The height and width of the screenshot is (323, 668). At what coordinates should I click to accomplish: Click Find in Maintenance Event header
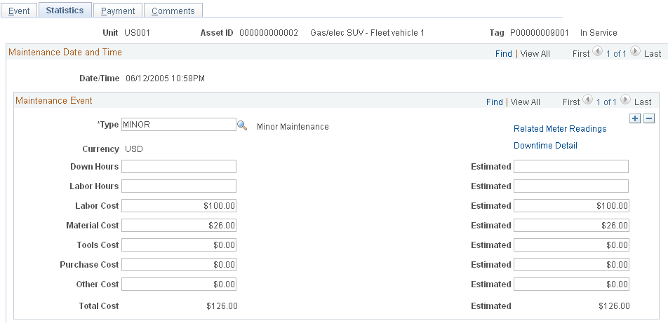(x=494, y=102)
